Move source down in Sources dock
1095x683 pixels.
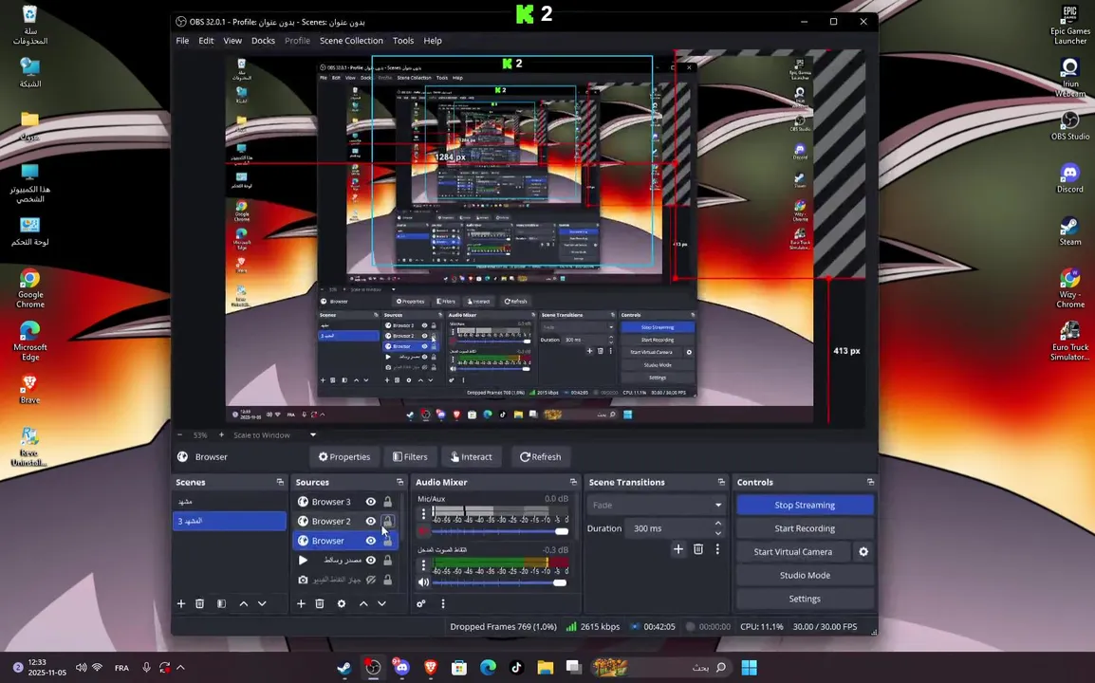point(382,603)
